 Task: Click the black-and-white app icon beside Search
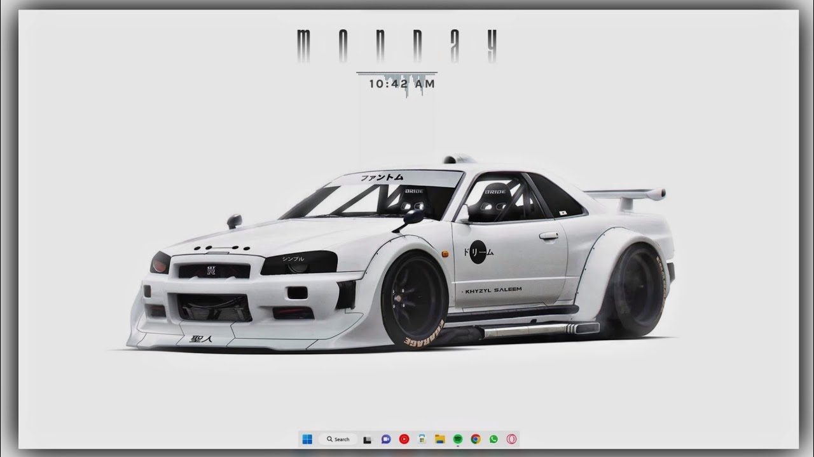pyautogui.click(x=368, y=439)
